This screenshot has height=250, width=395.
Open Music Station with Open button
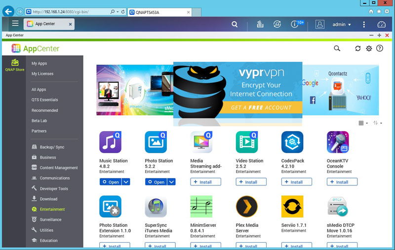pos(111,181)
